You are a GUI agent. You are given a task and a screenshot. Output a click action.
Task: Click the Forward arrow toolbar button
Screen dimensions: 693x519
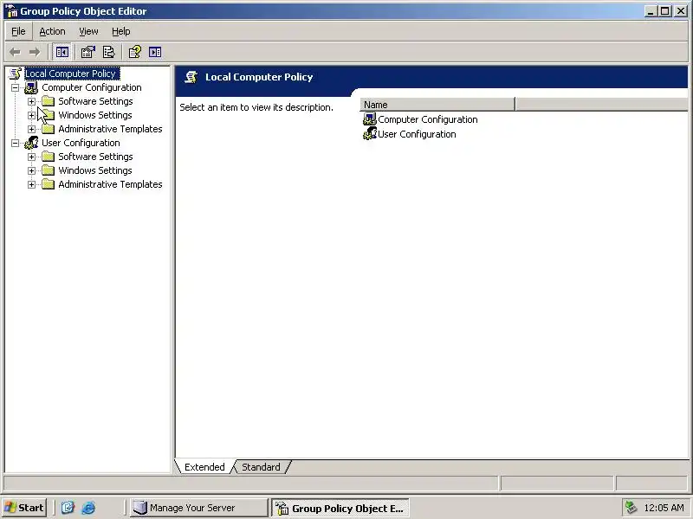pyautogui.click(x=35, y=52)
